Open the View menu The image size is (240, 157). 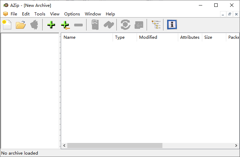(x=55, y=14)
